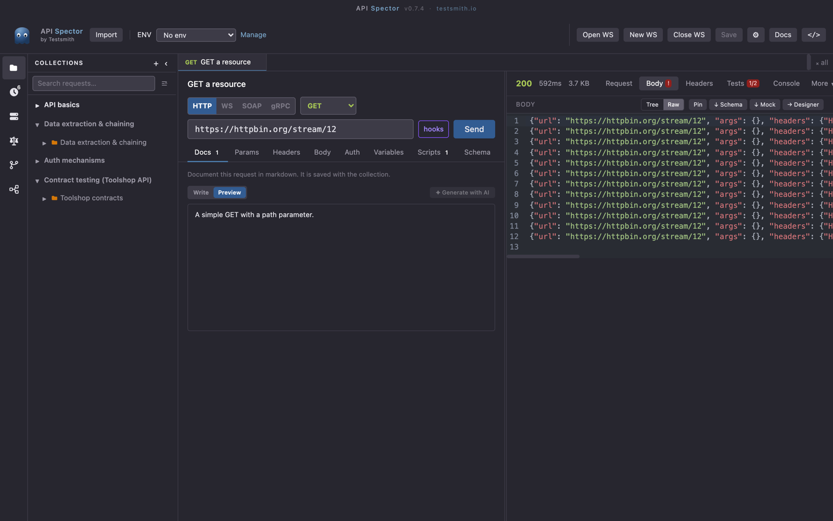Open the code snippet </> button
The image size is (833, 521).
814,35
